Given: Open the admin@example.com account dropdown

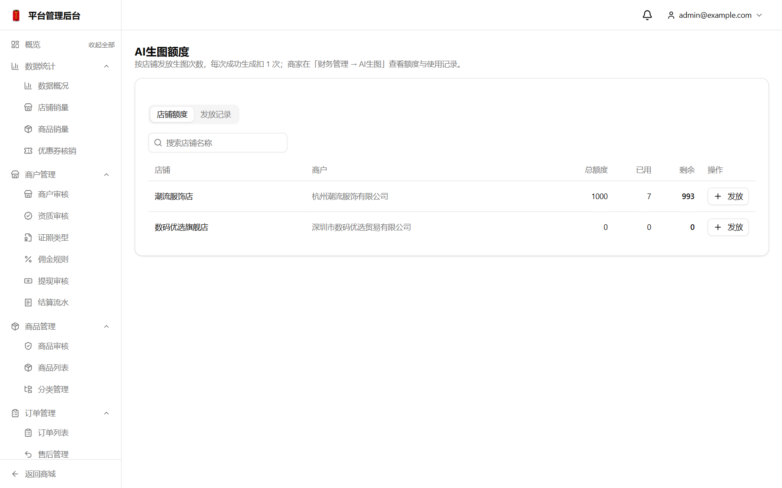Looking at the screenshot, I should [715, 15].
